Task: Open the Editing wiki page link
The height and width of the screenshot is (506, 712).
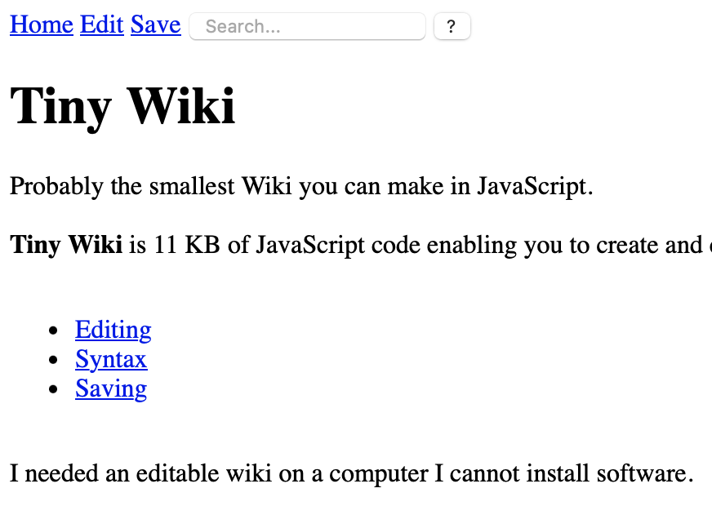Action: point(113,330)
